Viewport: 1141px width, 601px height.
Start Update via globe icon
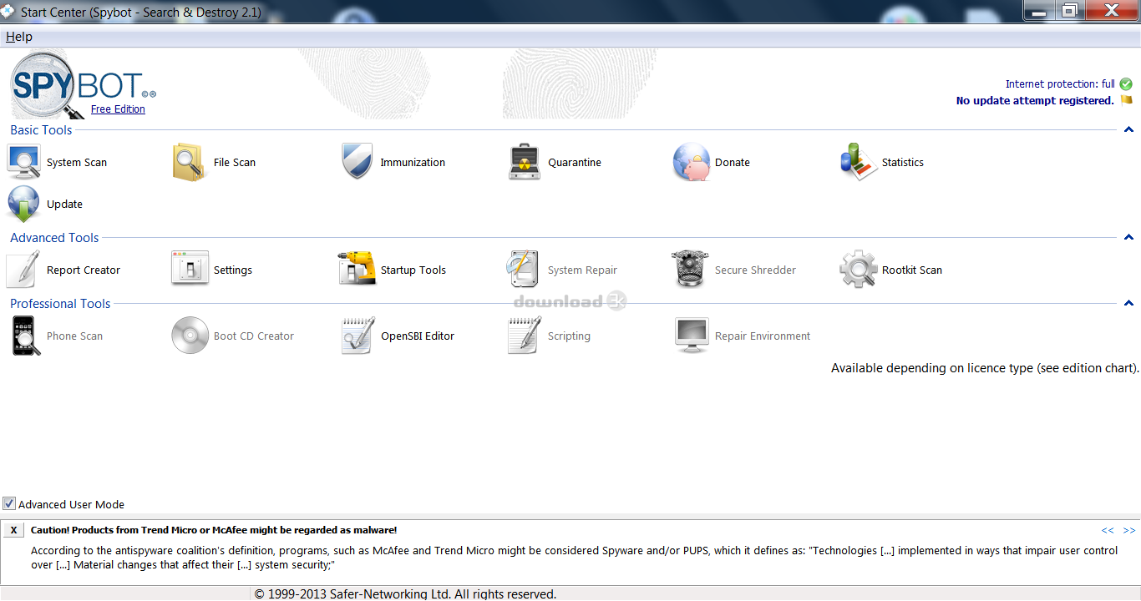click(x=23, y=204)
